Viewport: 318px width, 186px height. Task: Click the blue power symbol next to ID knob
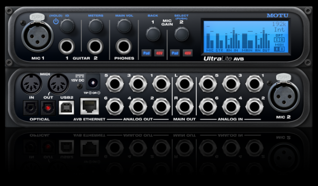pyautogui.click(x=56, y=21)
